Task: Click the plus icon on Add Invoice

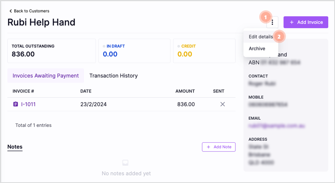Action: coord(291,22)
